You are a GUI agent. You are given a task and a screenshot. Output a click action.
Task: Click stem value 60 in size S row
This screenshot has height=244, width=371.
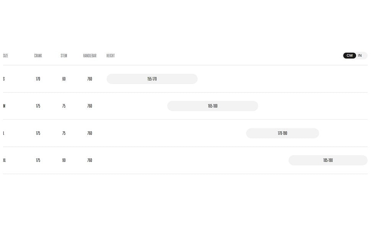pos(64,79)
